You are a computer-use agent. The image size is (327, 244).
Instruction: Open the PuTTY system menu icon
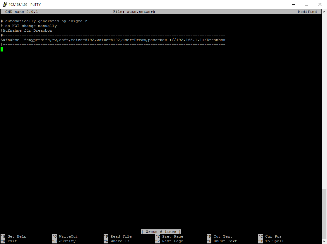click(x=5, y=4)
